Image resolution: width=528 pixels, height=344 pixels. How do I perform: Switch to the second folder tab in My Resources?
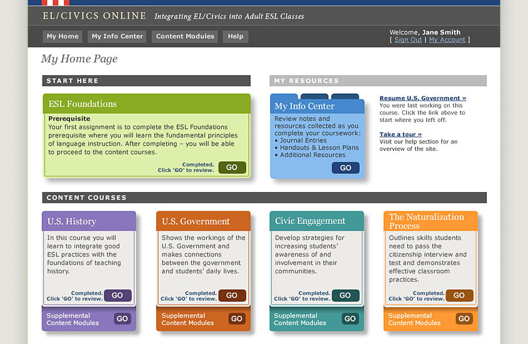click(314, 97)
